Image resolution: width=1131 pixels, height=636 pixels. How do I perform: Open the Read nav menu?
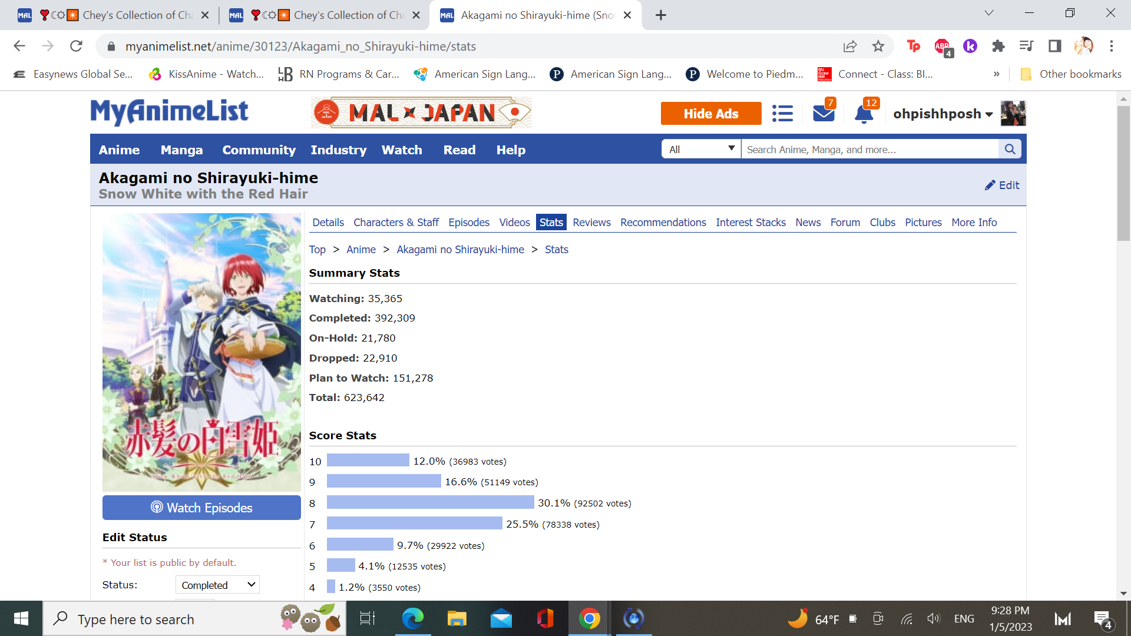tap(459, 150)
